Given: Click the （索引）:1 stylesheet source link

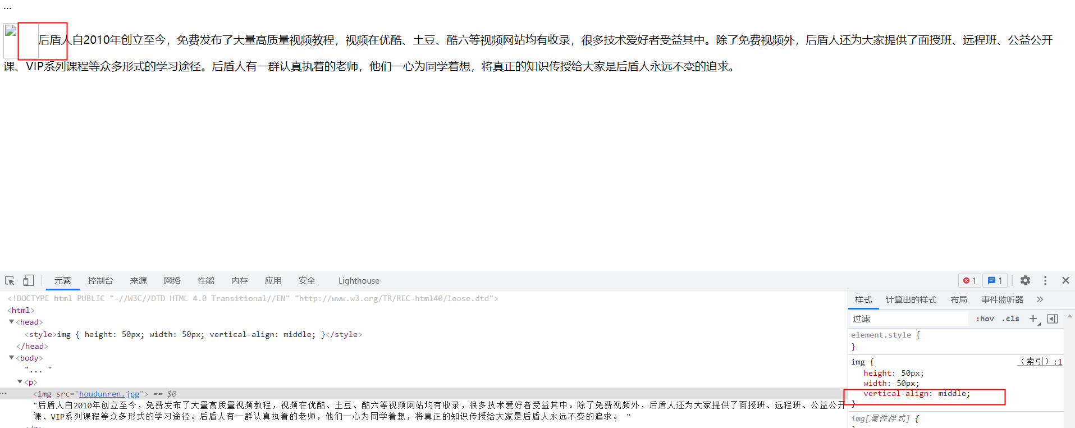Looking at the screenshot, I should pyautogui.click(x=1040, y=362).
